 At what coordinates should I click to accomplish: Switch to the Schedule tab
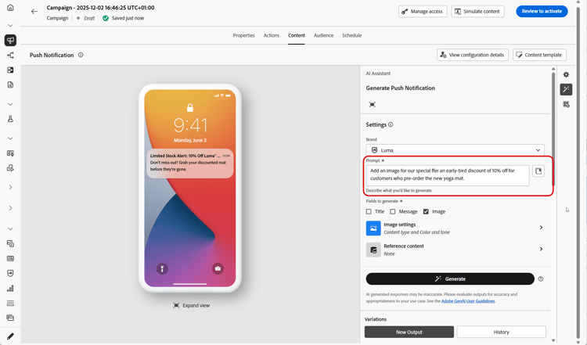(x=352, y=35)
